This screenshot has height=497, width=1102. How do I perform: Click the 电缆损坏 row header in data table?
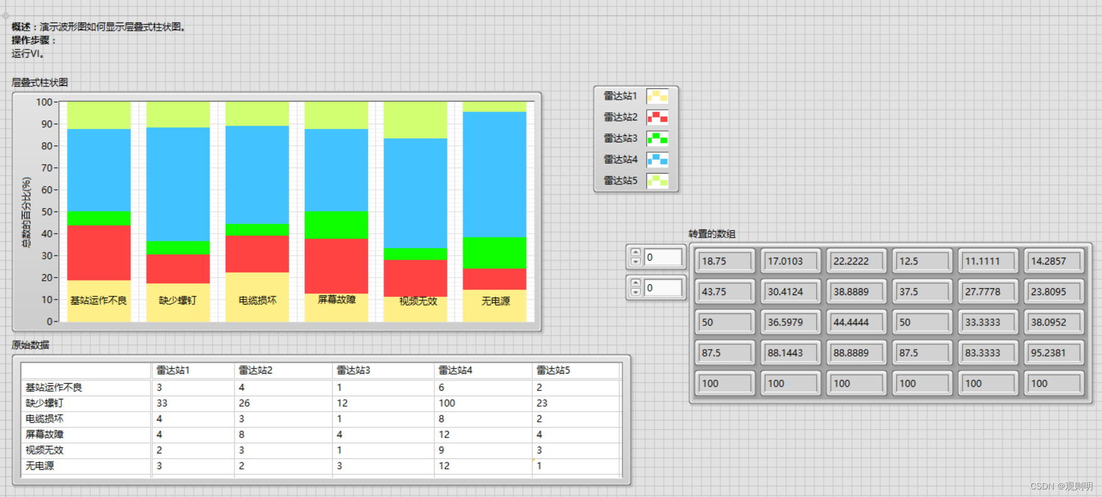tap(86, 419)
